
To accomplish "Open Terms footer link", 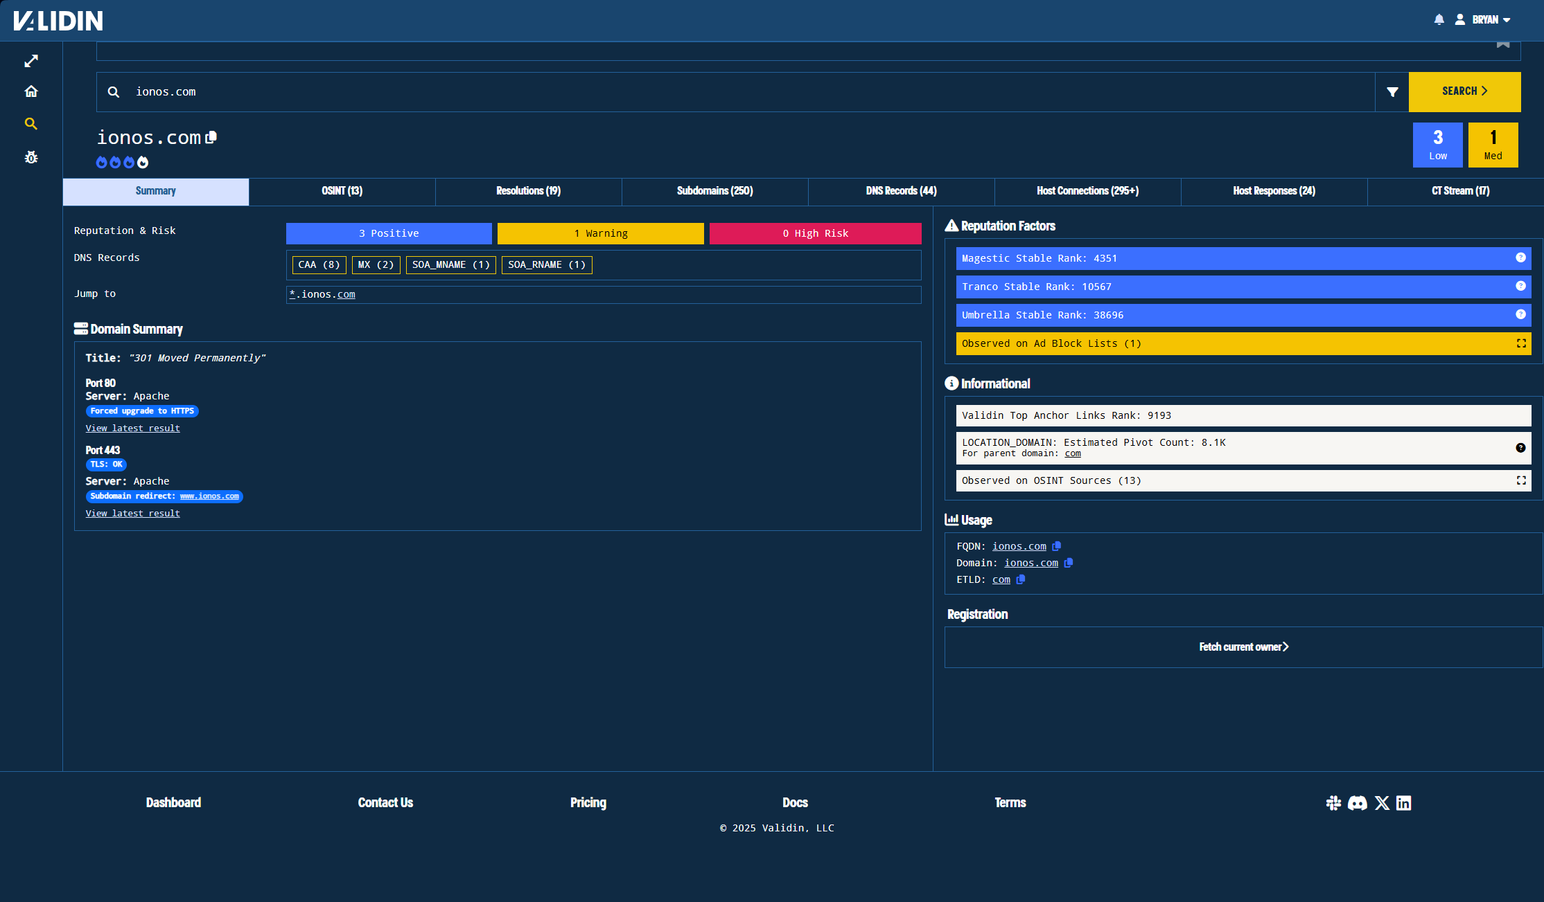I will (x=1010, y=803).
